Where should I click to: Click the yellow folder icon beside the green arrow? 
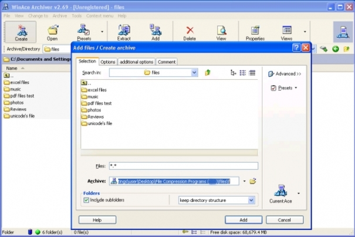346,49
